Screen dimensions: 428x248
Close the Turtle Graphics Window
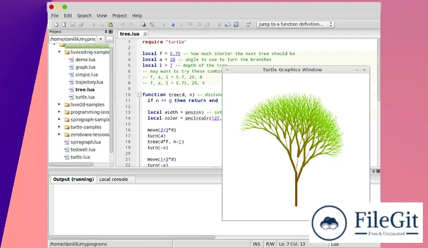tap(364, 70)
